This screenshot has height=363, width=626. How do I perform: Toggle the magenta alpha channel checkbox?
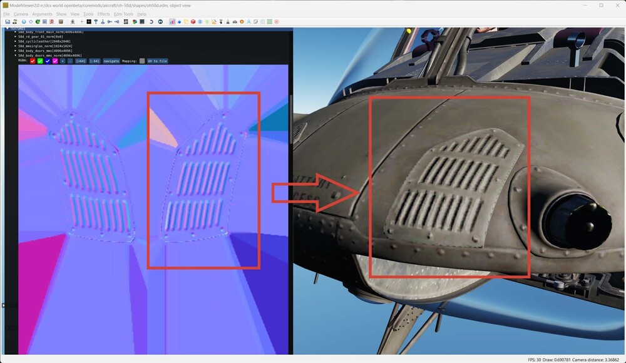[x=54, y=61]
